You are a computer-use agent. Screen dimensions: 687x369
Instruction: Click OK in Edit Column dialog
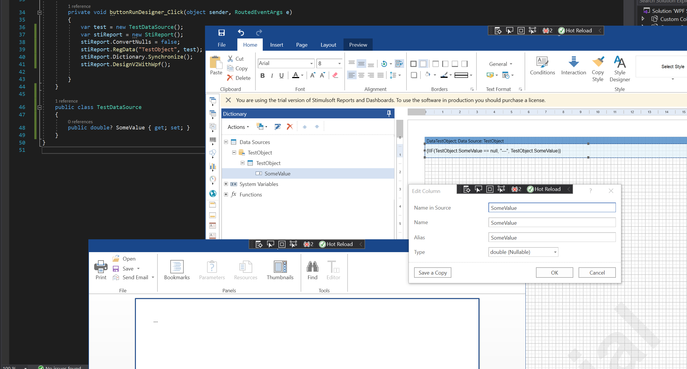[554, 273]
